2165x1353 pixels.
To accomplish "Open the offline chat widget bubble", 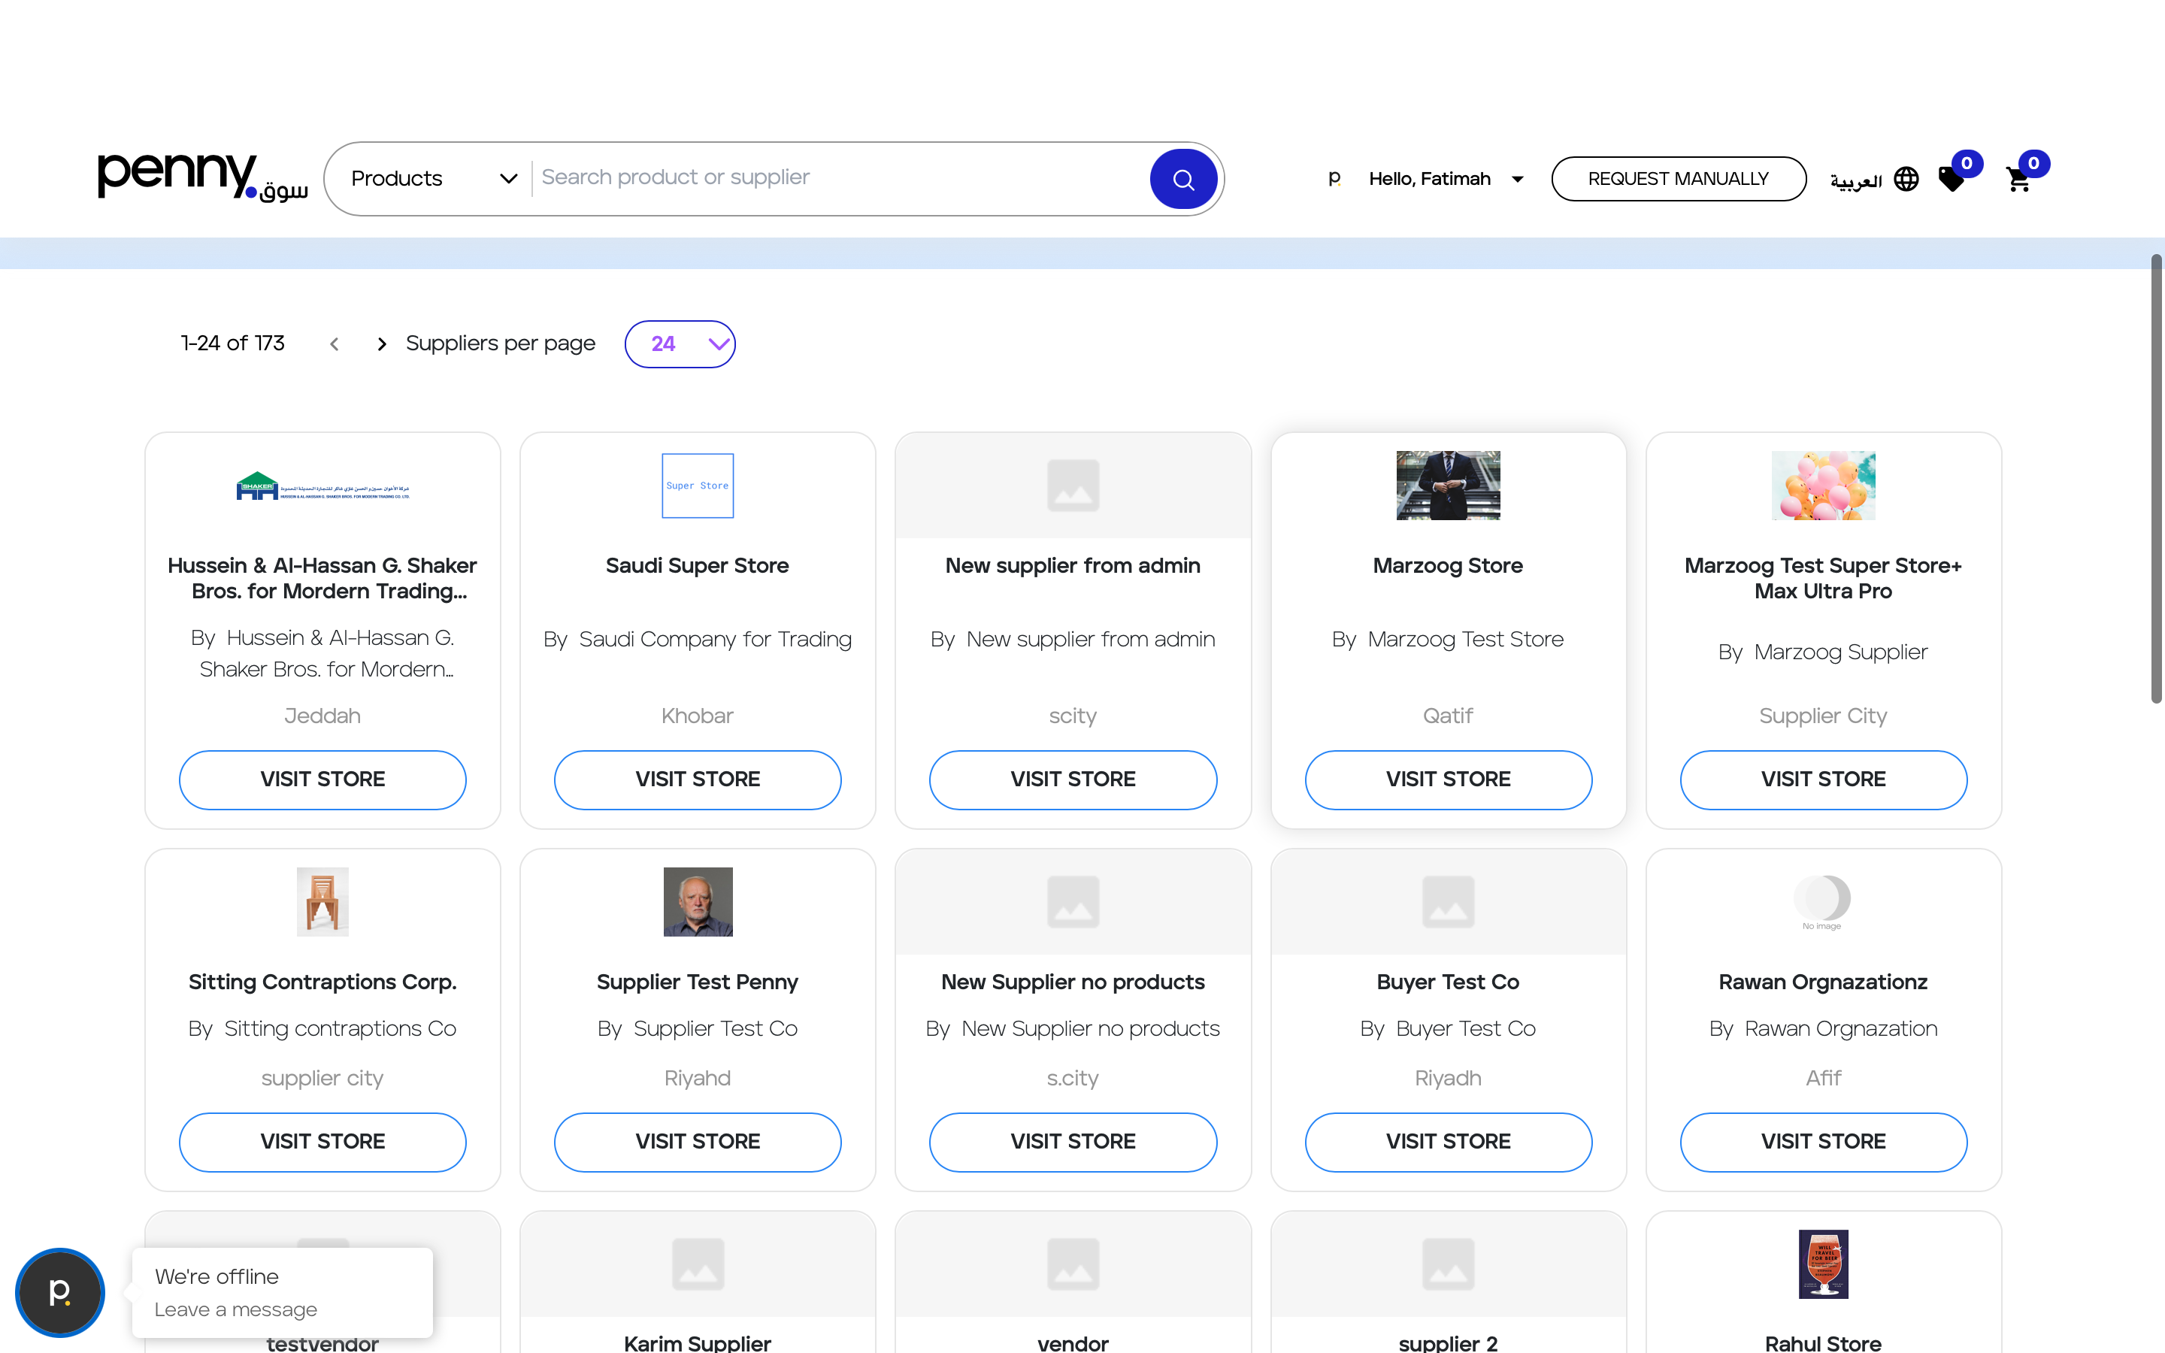I will click(x=60, y=1292).
